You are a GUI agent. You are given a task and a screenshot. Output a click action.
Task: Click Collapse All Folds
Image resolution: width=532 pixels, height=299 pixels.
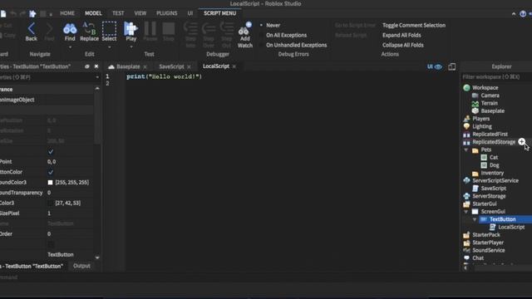point(402,45)
